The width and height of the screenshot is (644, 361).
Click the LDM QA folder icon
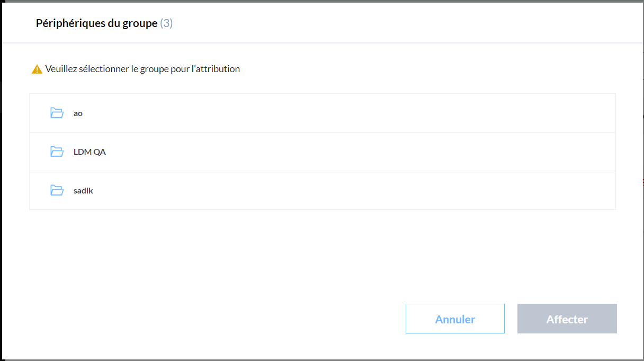click(x=57, y=152)
